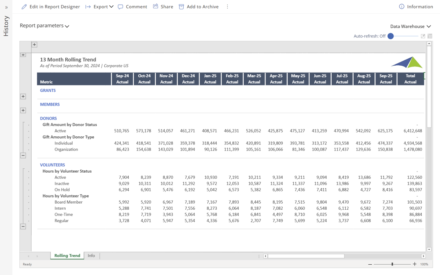
Task: Click the Intern row label
Action: [x=60, y=208]
